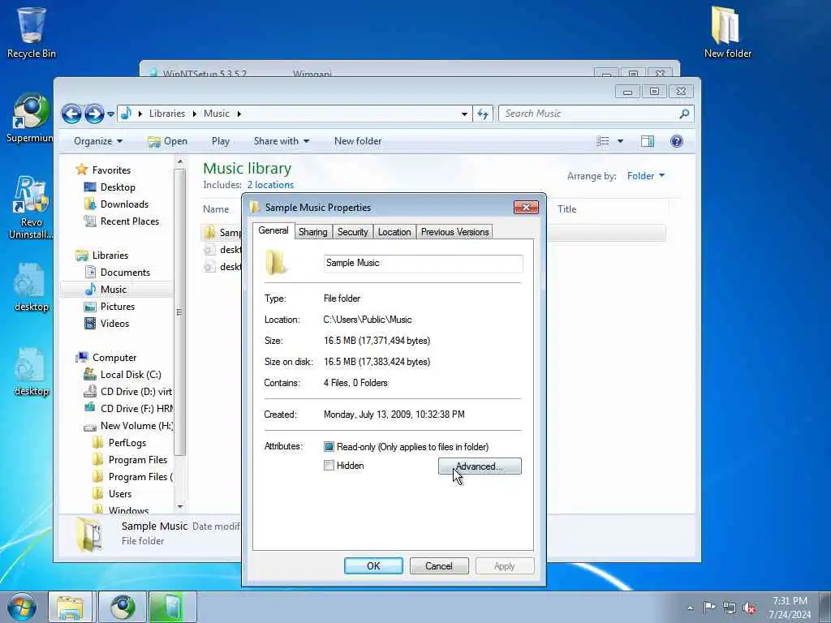Open Explorer help icon
The height and width of the screenshot is (623, 831).
coord(676,141)
